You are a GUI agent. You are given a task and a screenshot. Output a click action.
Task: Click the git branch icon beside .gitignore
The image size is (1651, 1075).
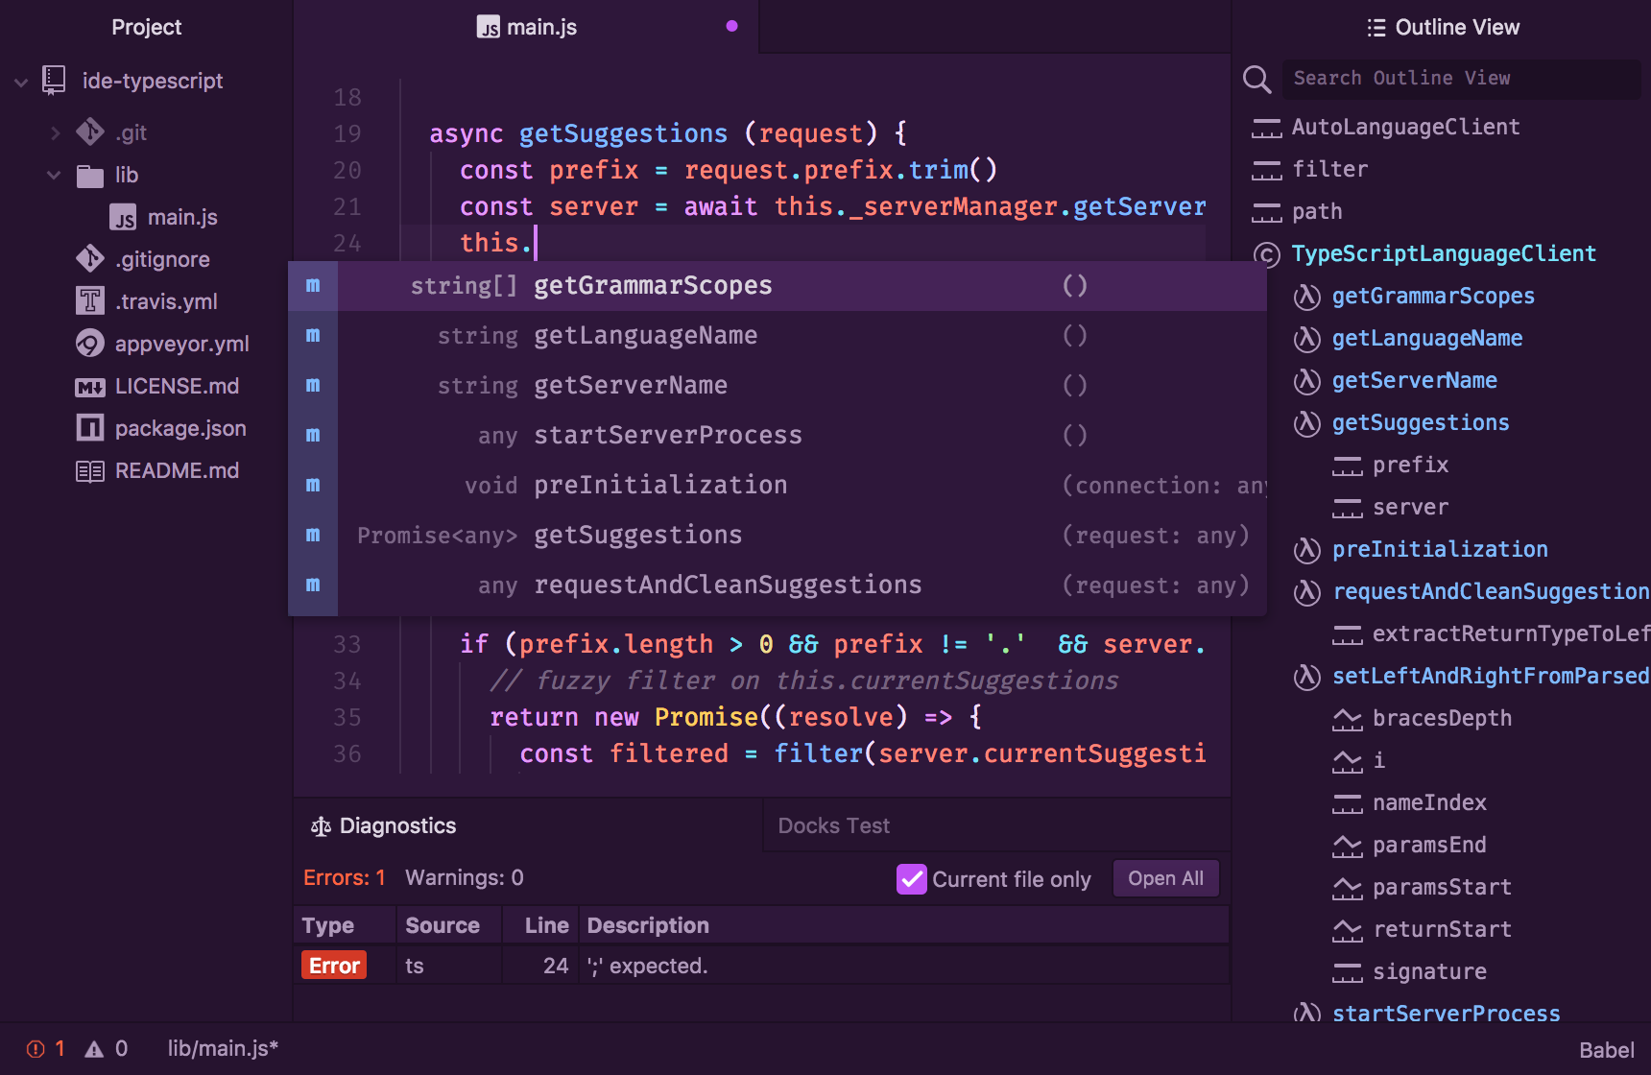(x=89, y=259)
